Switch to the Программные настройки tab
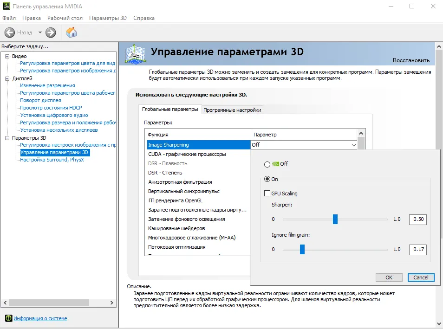 pos(232,110)
